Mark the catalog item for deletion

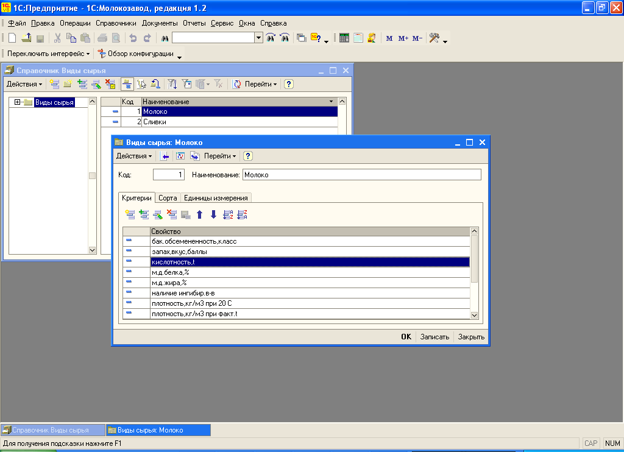tap(110, 84)
